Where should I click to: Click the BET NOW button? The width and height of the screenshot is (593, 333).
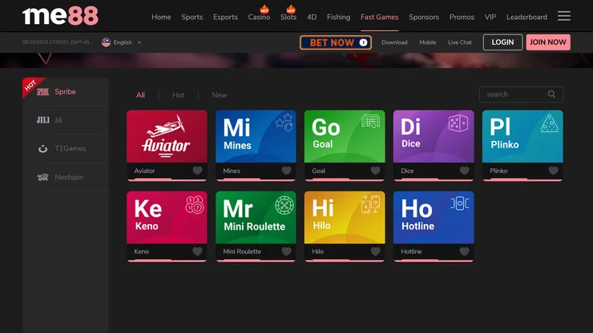(336, 42)
